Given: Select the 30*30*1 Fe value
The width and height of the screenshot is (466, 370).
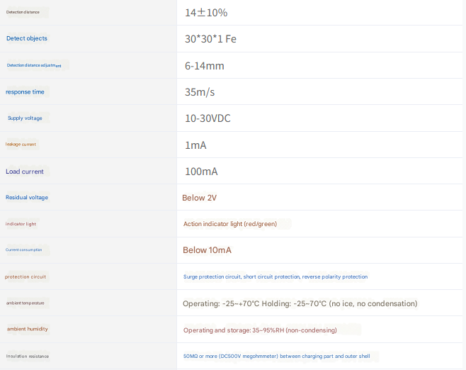Looking at the screenshot, I should pyautogui.click(x=210, y=39).
